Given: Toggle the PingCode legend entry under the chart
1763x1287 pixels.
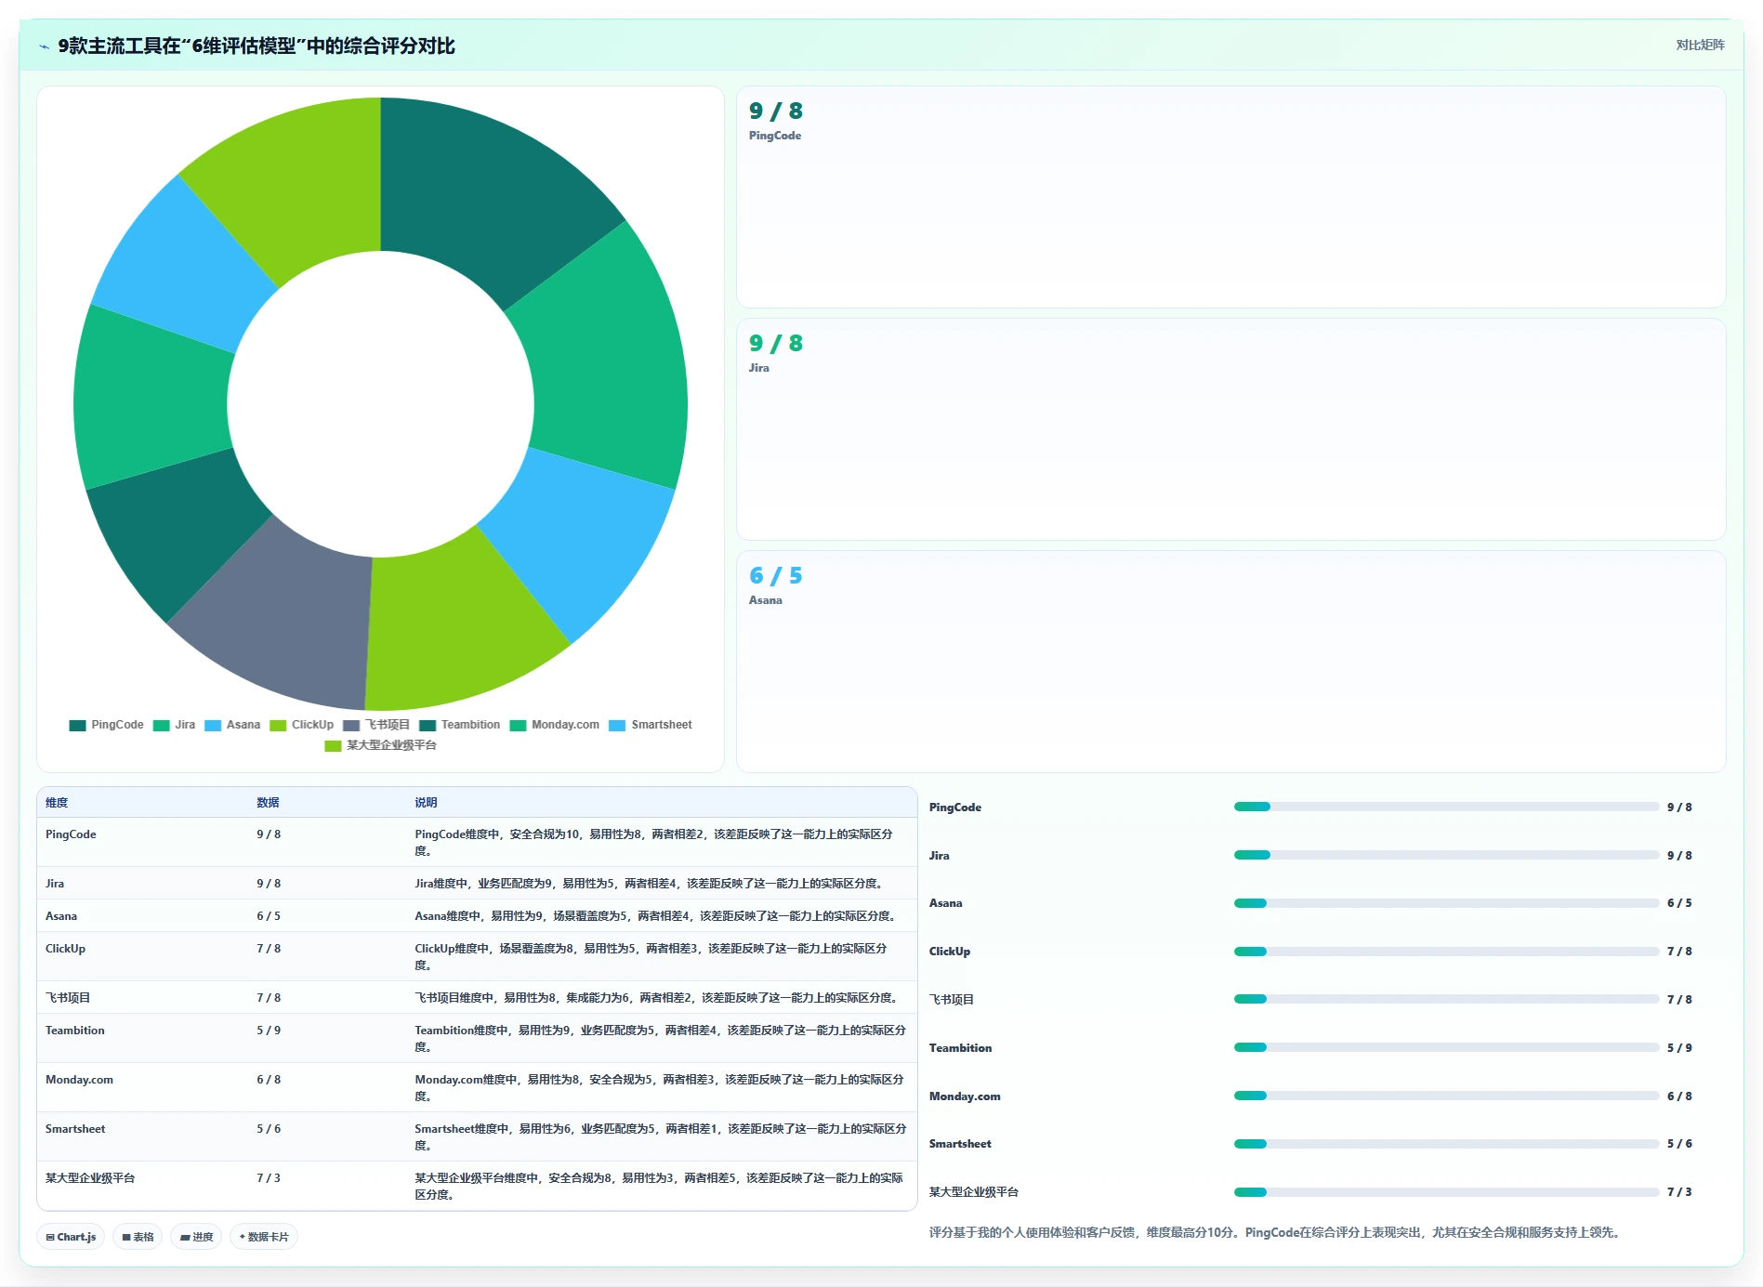Looking at the screenshot, I should [x=106, y=725].
